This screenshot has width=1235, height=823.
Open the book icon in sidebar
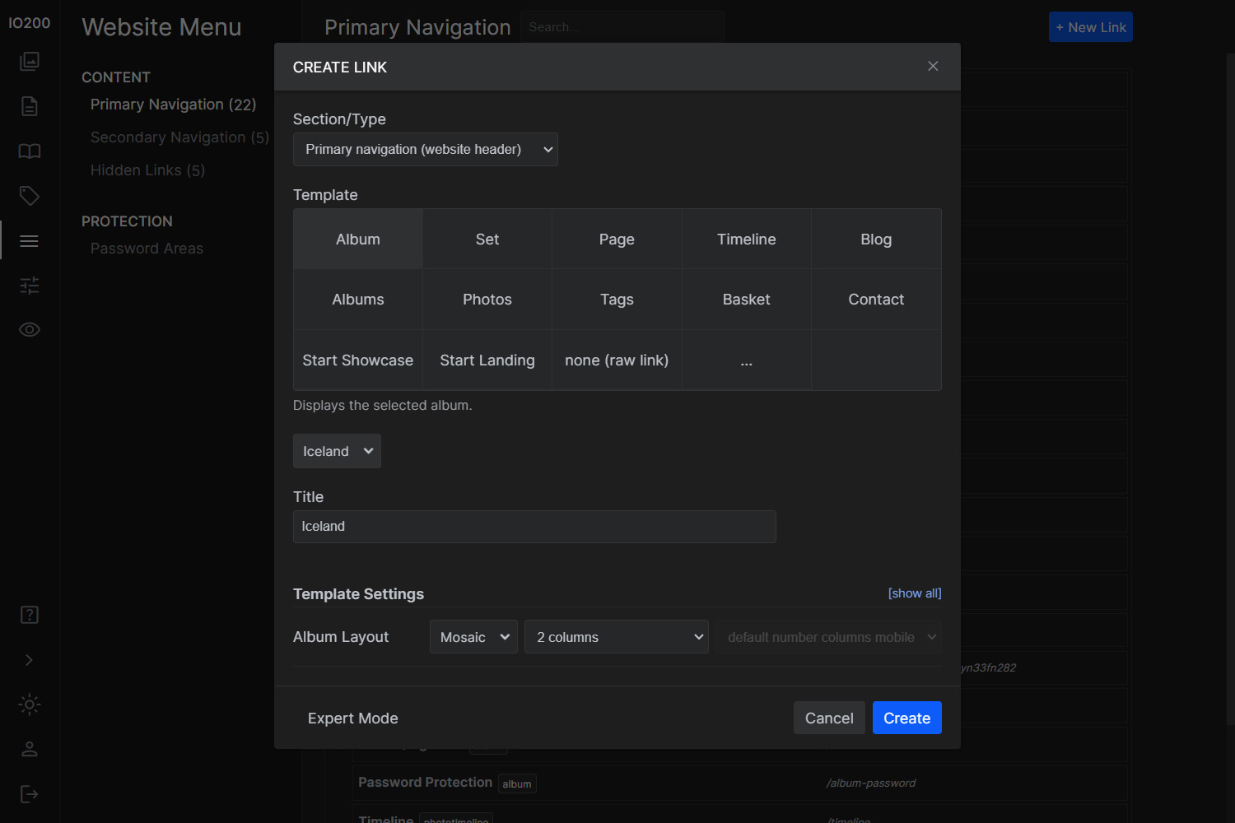pos(30,151)
